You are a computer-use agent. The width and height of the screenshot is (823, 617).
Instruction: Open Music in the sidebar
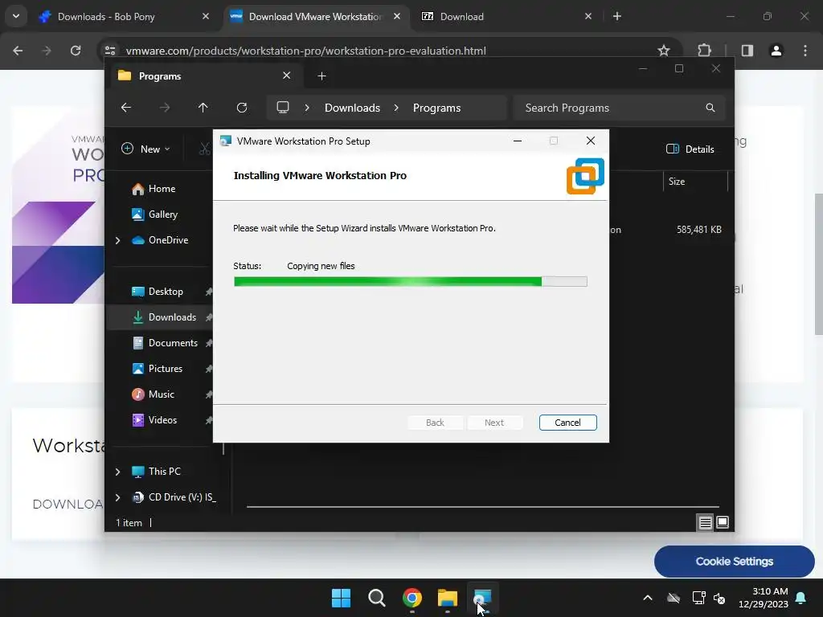click(x=161, y=394)
